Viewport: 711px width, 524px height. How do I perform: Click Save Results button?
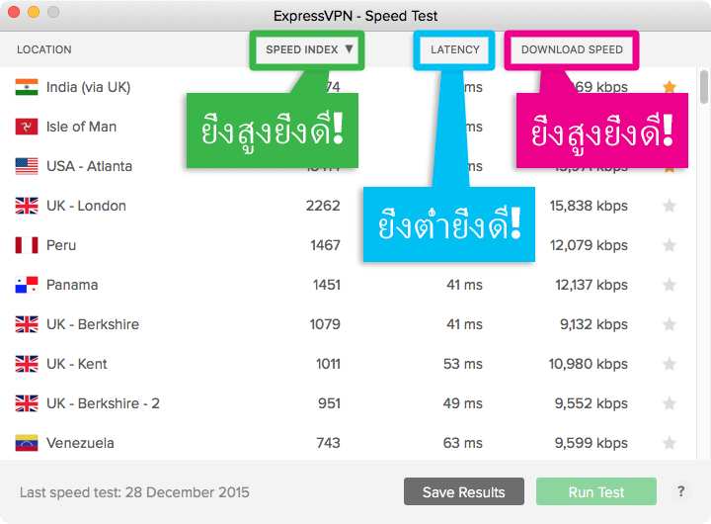(464, 491)
